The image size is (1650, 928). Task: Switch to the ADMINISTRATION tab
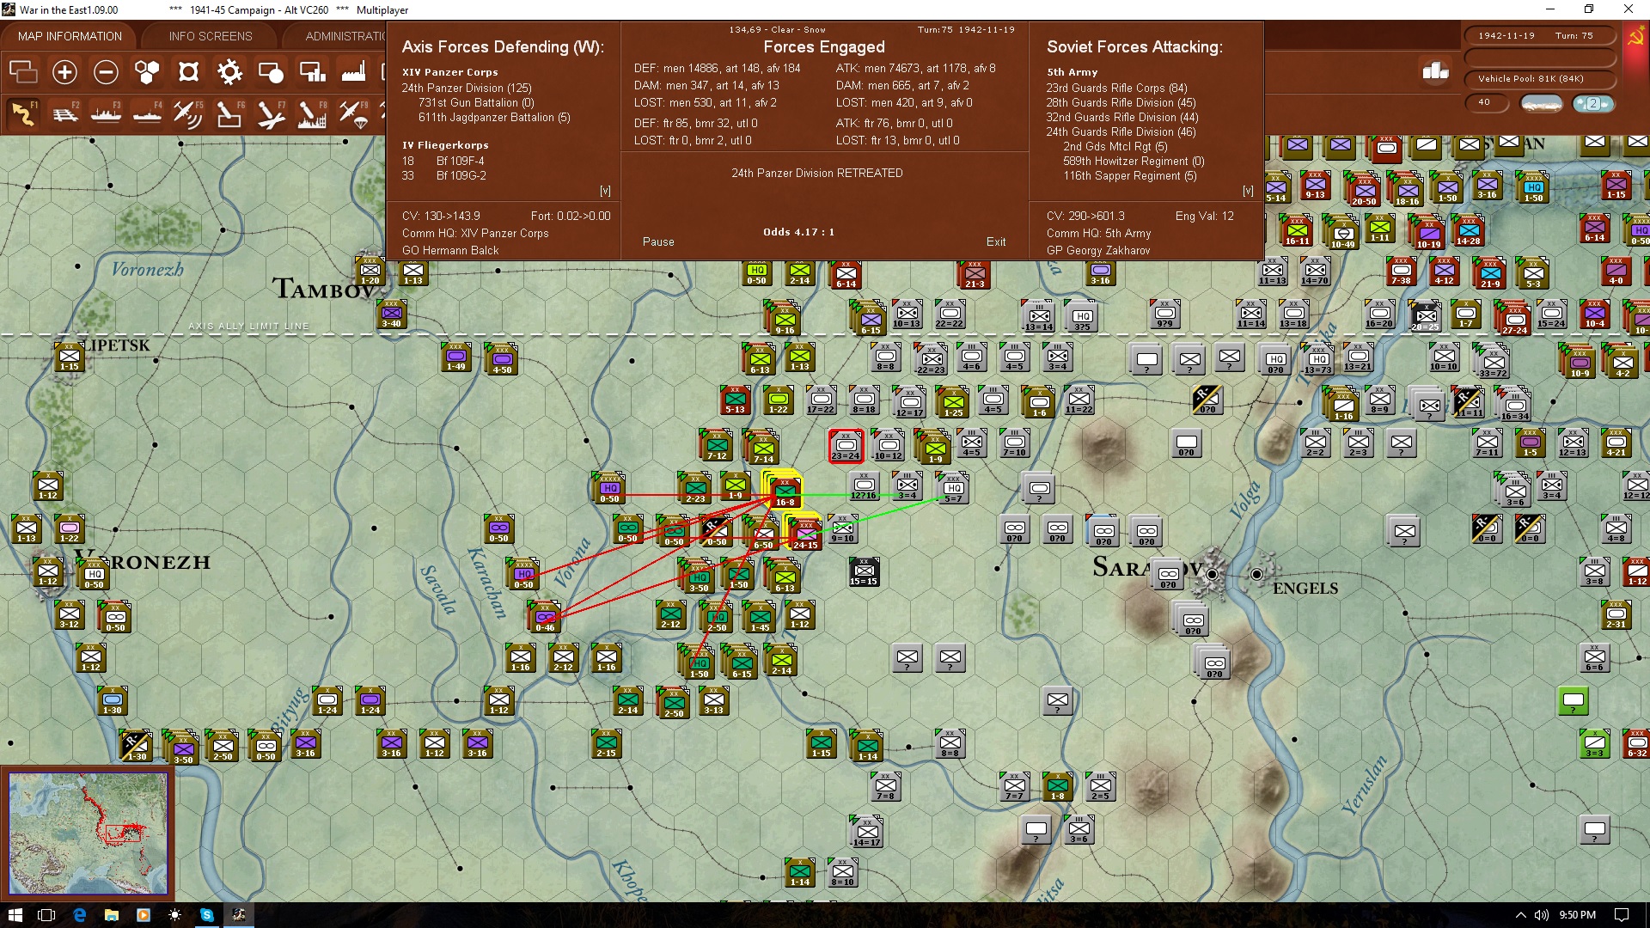(x=345, y=36)
